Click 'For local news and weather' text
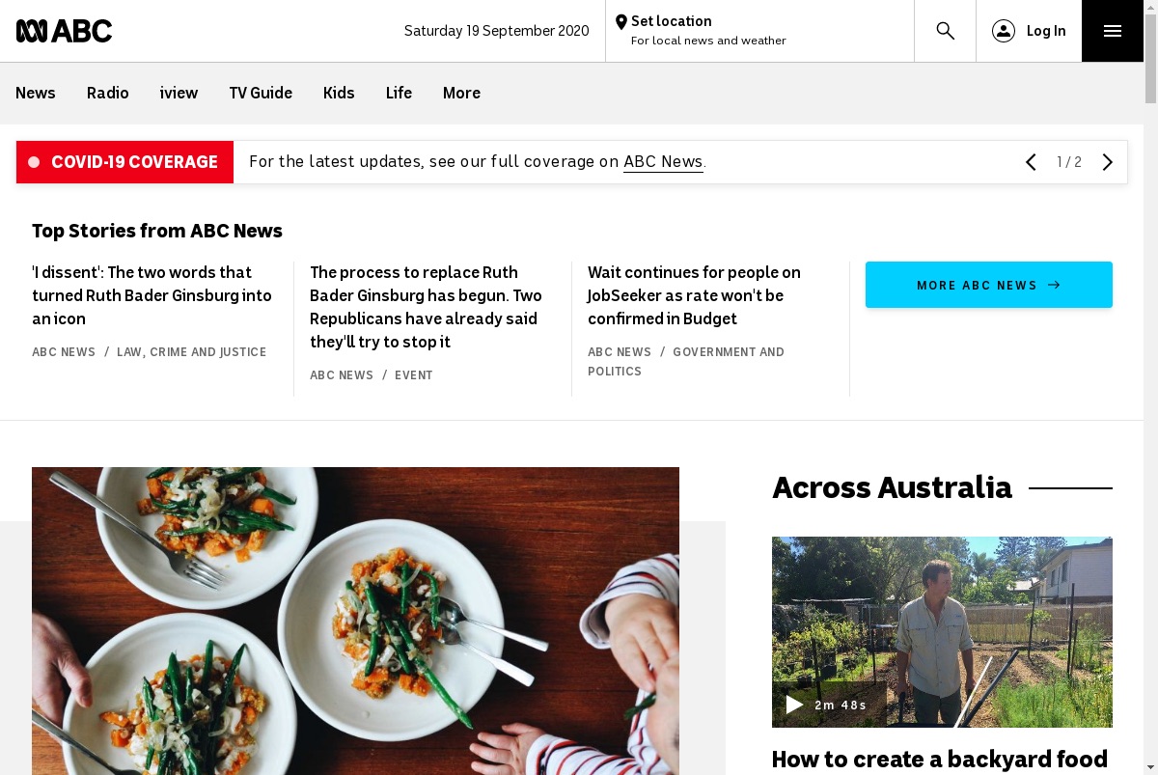This screenshot has width=1158, height=775. click(x=708, y=41)
